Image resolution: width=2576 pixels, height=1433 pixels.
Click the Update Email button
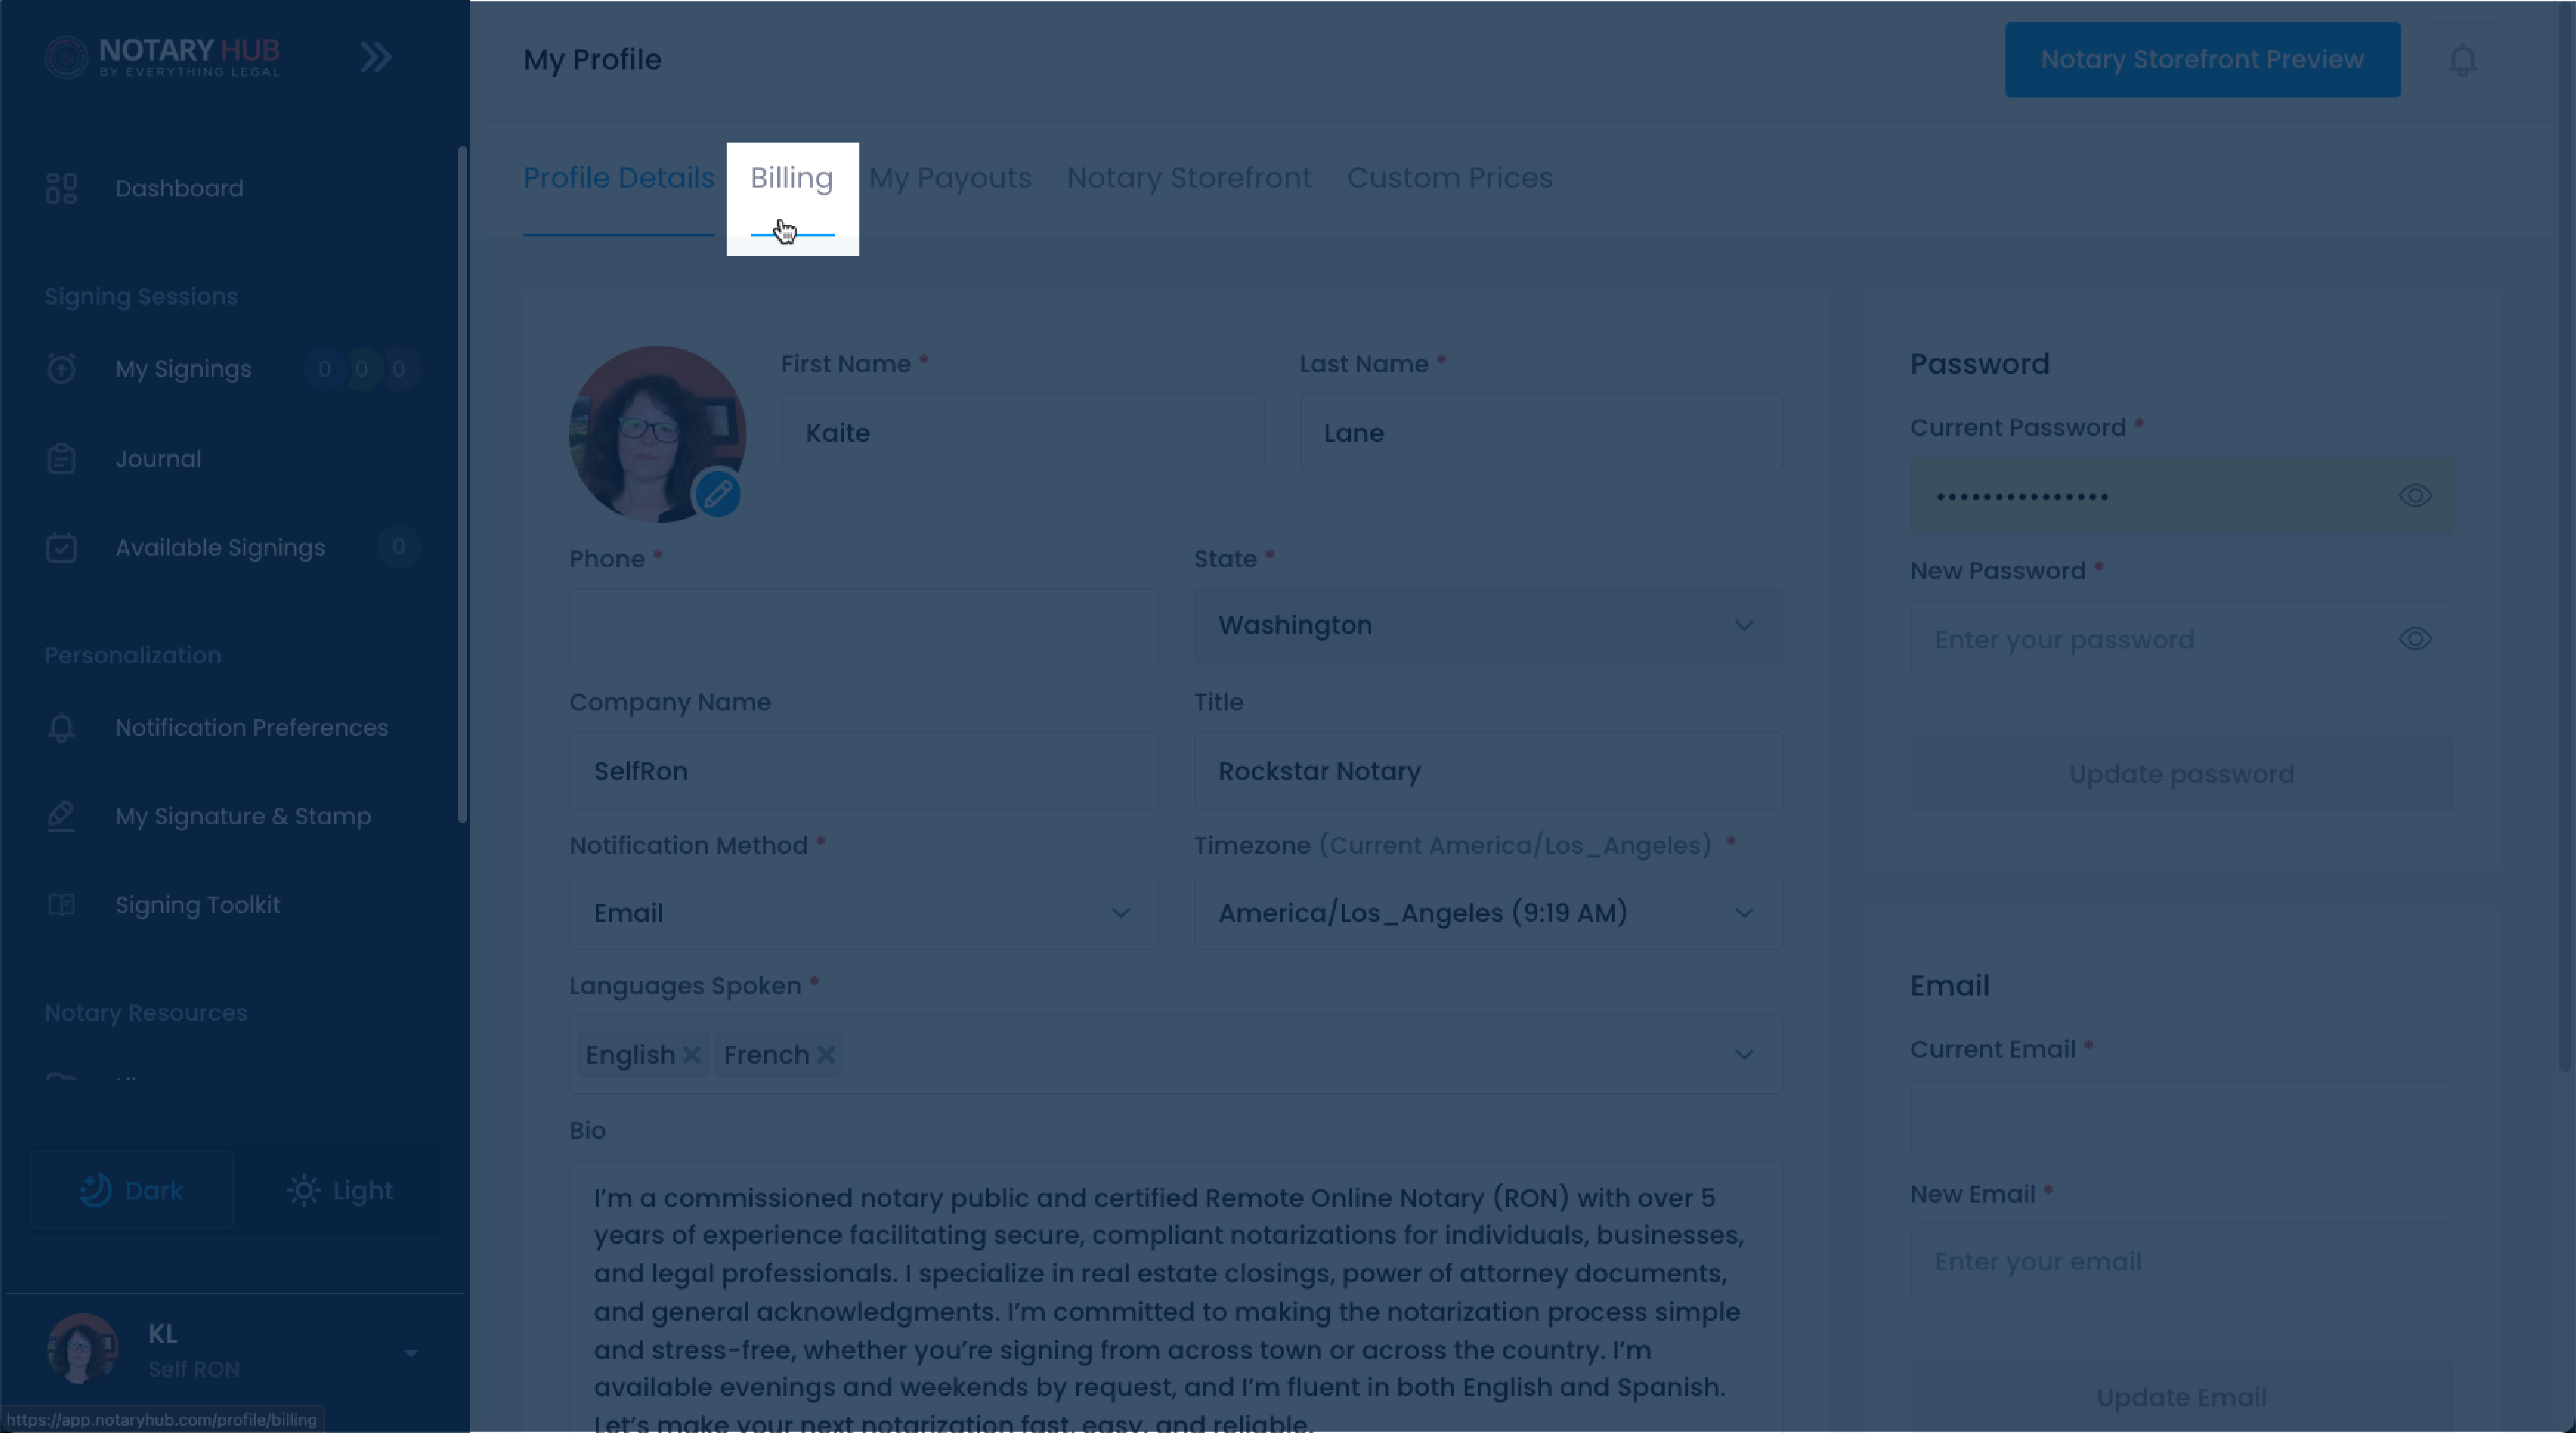pyautogui.click(x=2181, y=1396)
